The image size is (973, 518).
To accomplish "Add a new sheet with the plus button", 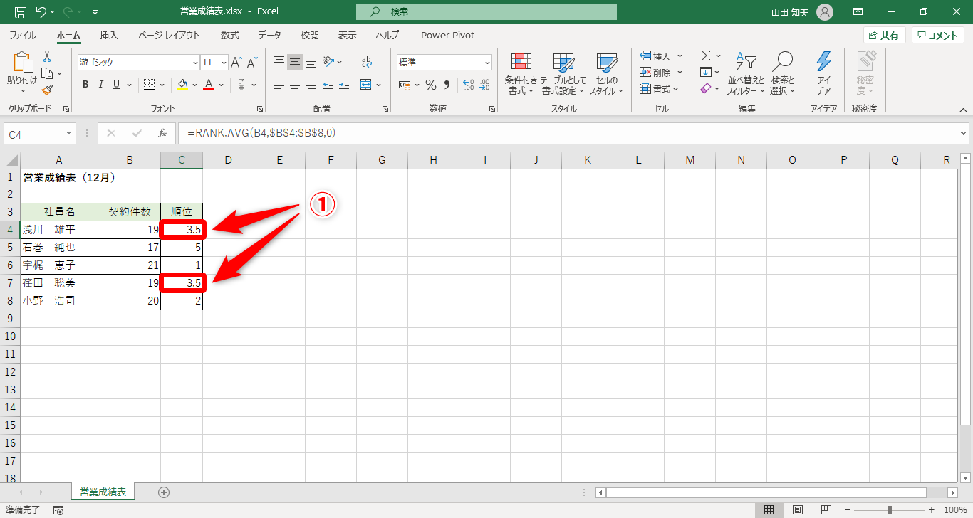I will (x=164, y=492).
